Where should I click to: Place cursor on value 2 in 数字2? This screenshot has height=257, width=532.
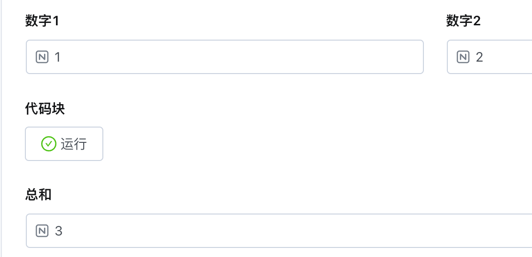point(479,57)
